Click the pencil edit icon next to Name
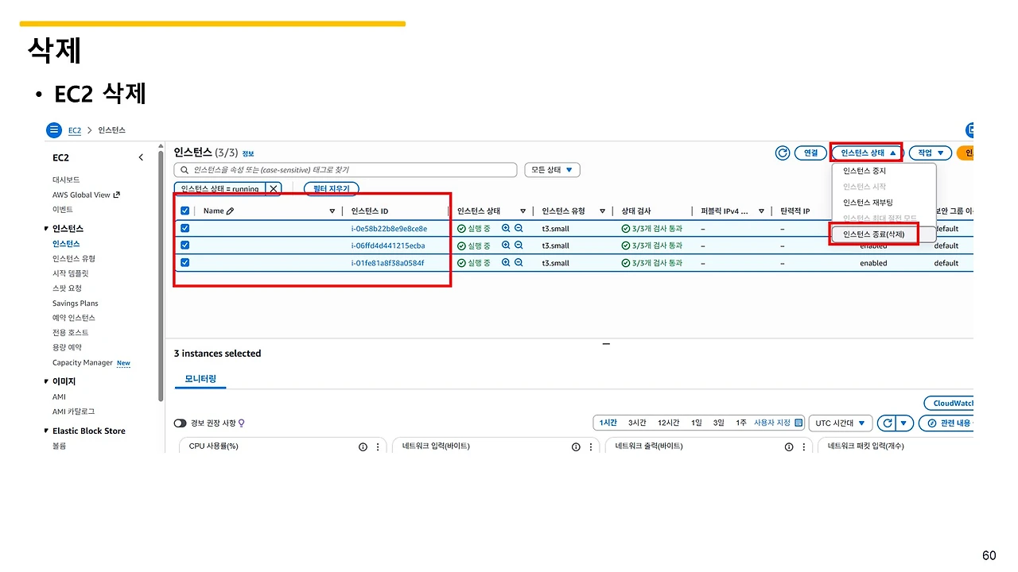This screenshot has height=572, width=1018. pos(230,211)
